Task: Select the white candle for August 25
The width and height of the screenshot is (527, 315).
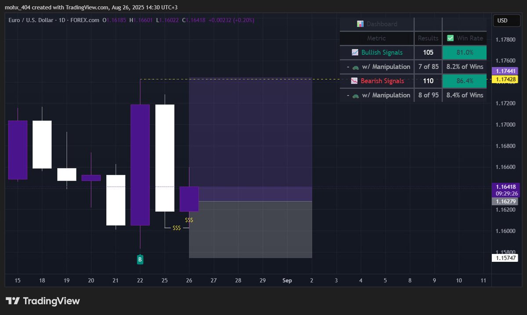Action: click(165, 158)
